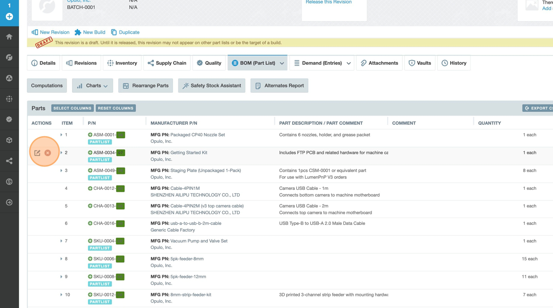This screenshot has width=553, height=308.
Task: Open the Demand (Entries) dropdown arrow
Action: click(349, 63)
